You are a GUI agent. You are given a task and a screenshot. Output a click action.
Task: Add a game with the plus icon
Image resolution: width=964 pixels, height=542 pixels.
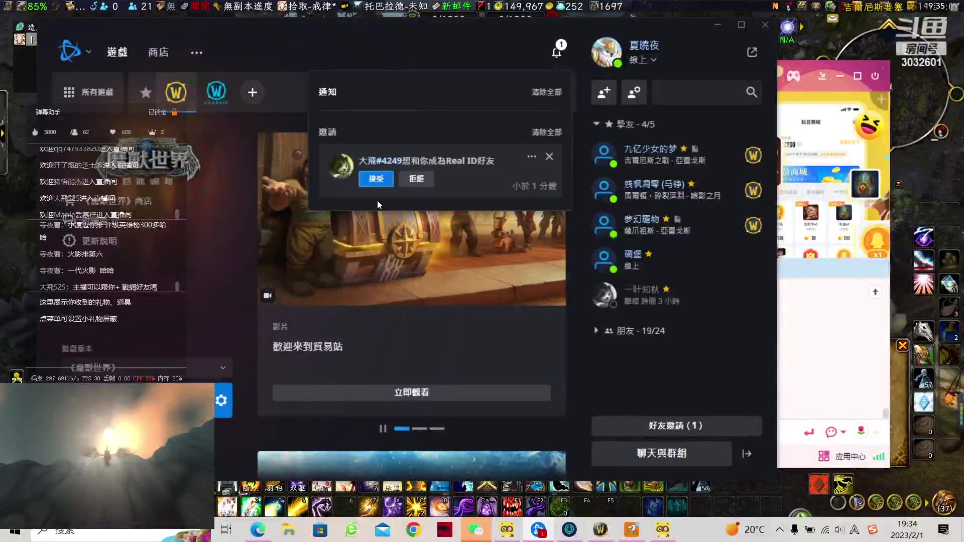(x=253, y=92)
